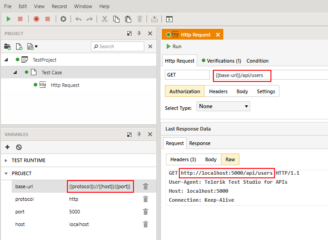The height and width of the screenshot is (240, 328).
Task: Select the Body tab under the URL
Action: point(242,91)
